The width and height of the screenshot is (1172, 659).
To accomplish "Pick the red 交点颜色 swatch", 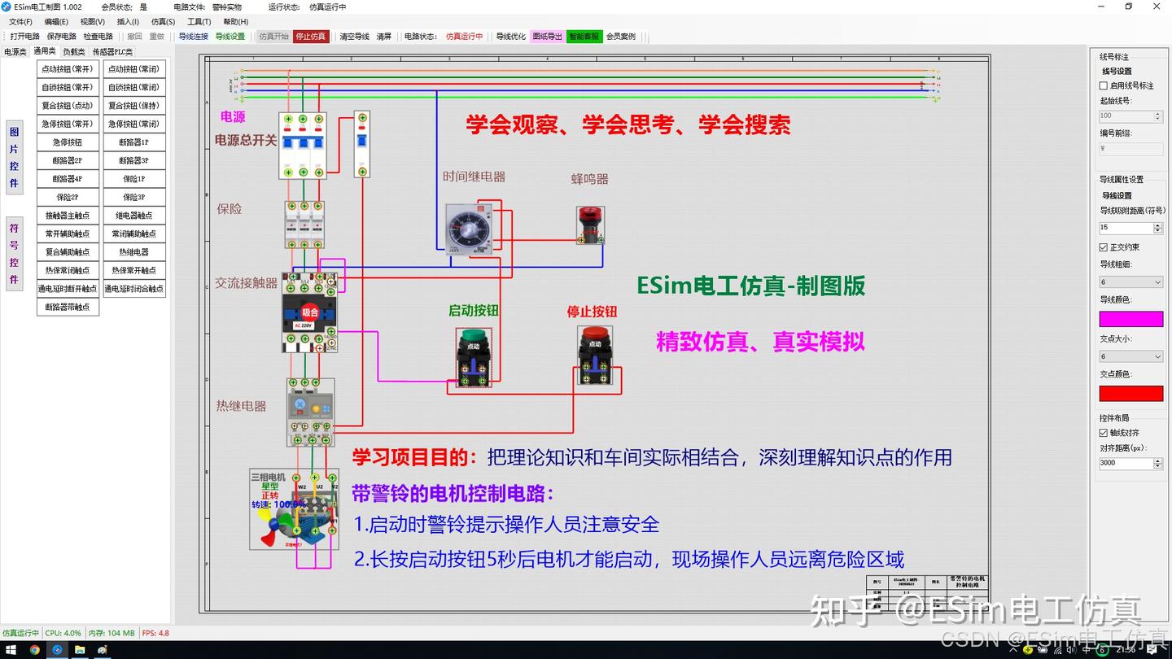I will point(1130,394).
